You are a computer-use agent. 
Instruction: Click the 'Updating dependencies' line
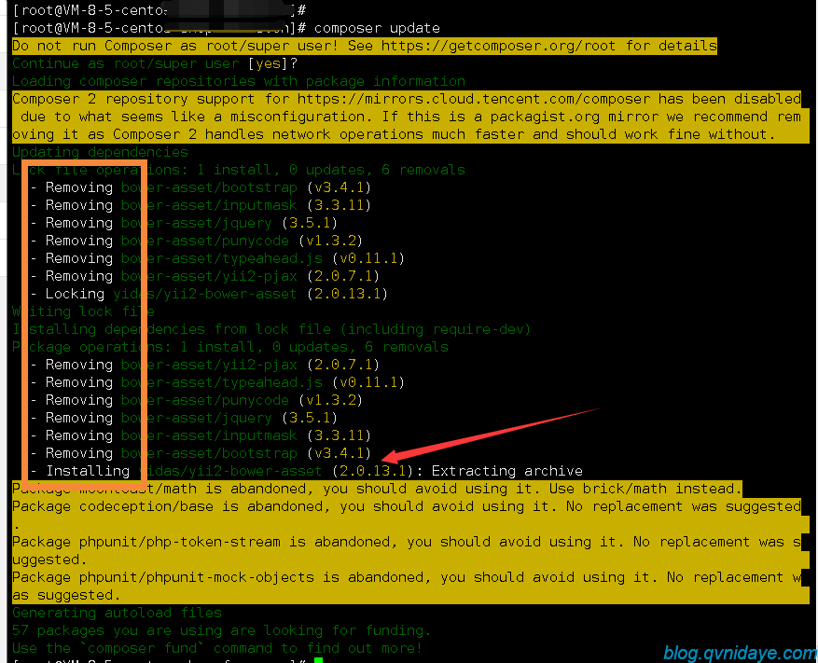coord(100,152)
